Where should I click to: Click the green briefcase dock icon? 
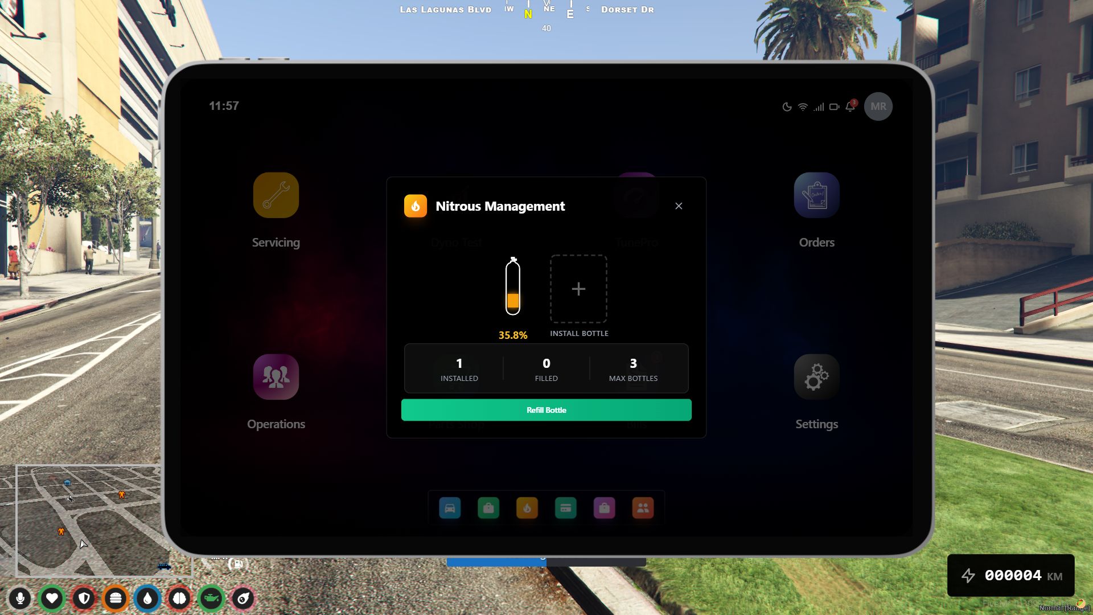(488, 508)
